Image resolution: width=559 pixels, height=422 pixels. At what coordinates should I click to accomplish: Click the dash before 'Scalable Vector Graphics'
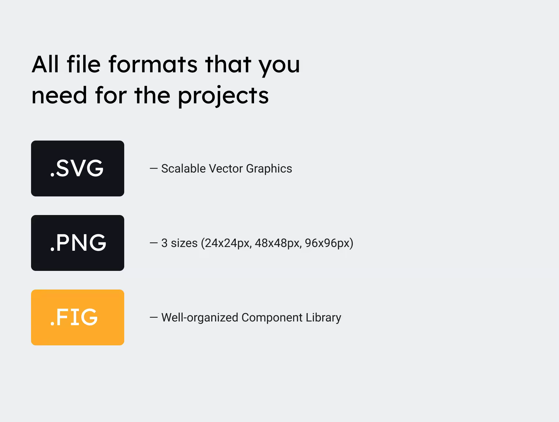tap(154, 168)
